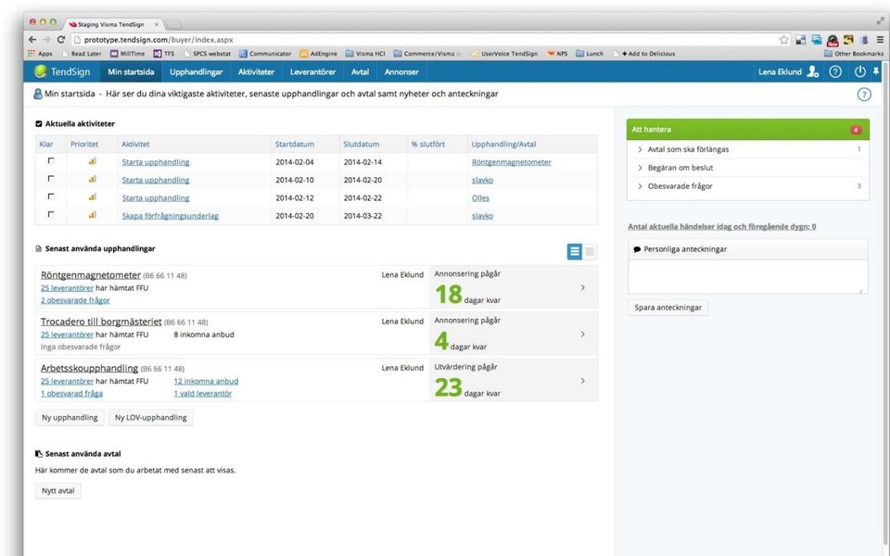Click priority icon in Olles row
The image size is (890, 556).
click(92, 196)
